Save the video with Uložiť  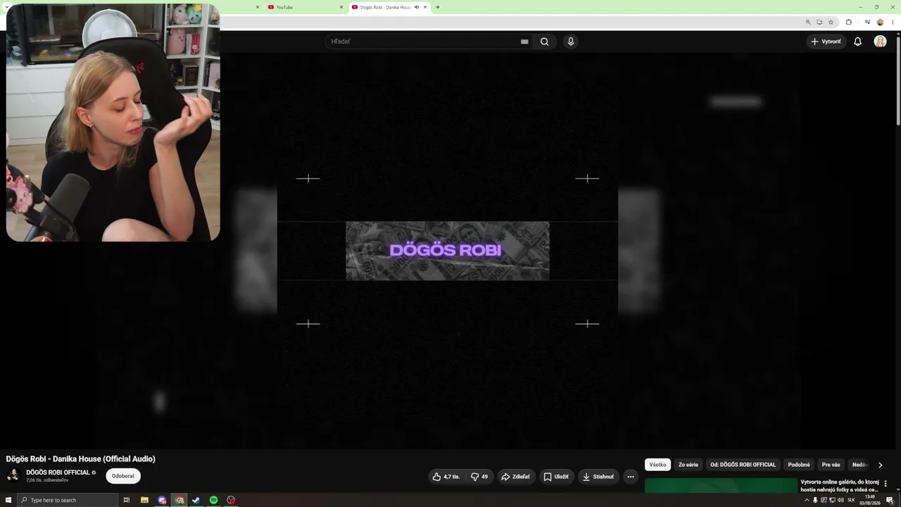[x=556, y=477]
